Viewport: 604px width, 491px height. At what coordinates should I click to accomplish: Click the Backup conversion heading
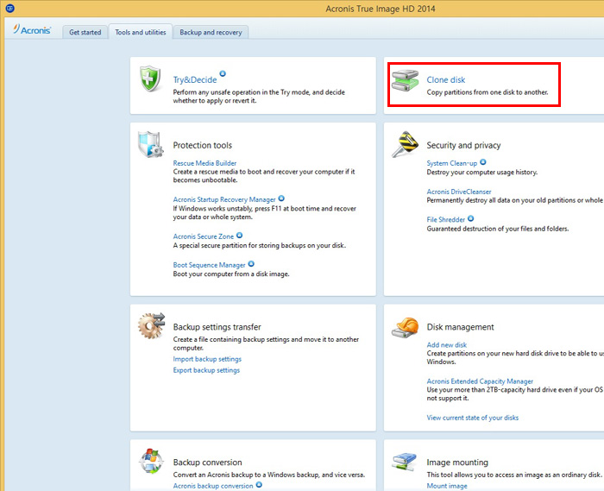[208, 463]
